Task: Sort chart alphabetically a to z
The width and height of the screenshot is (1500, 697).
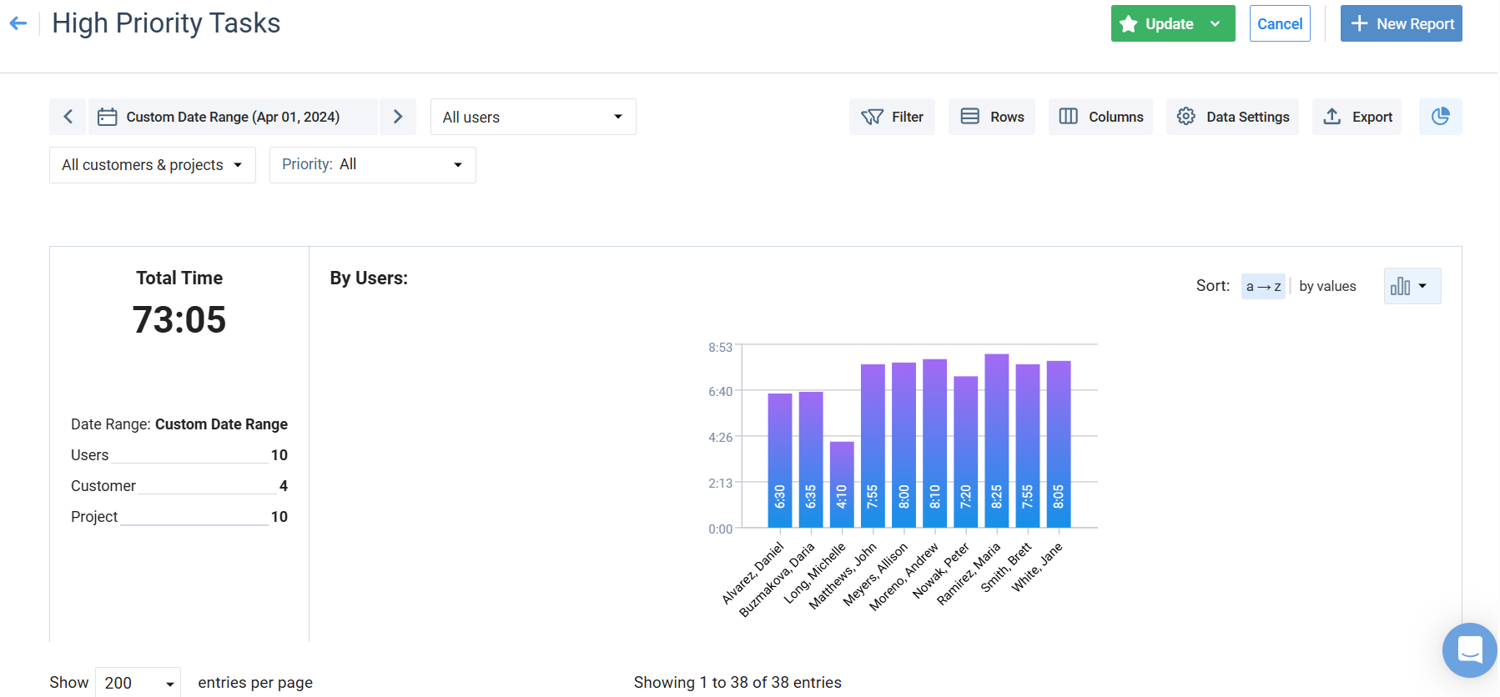Action: point(1263,286)
